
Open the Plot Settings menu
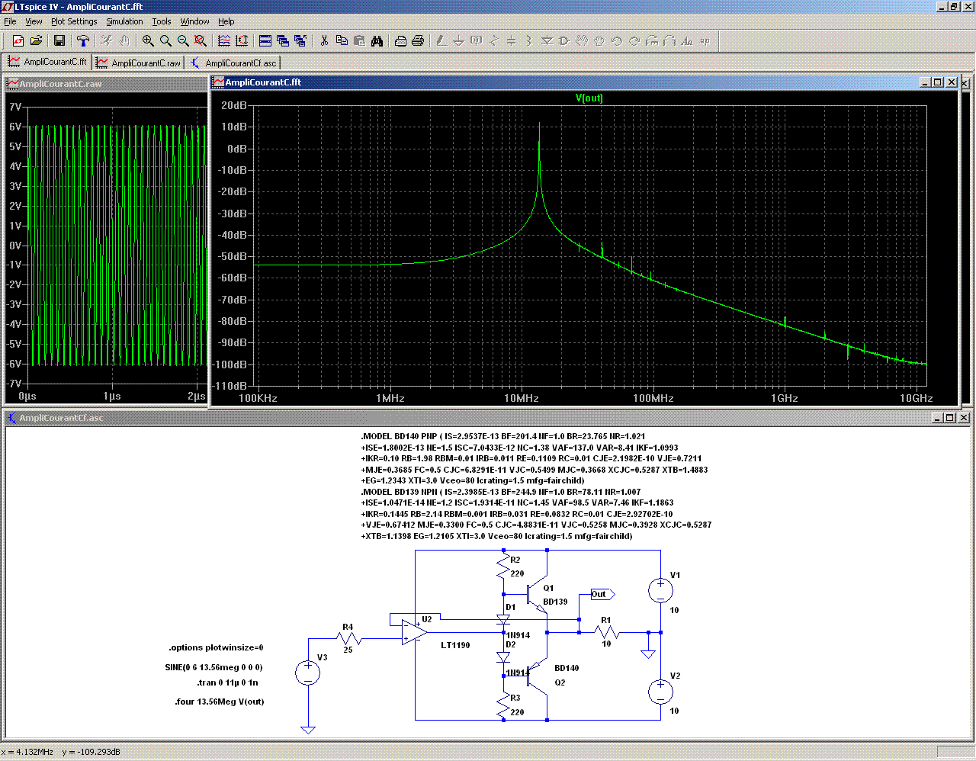(x=74, y=21)
